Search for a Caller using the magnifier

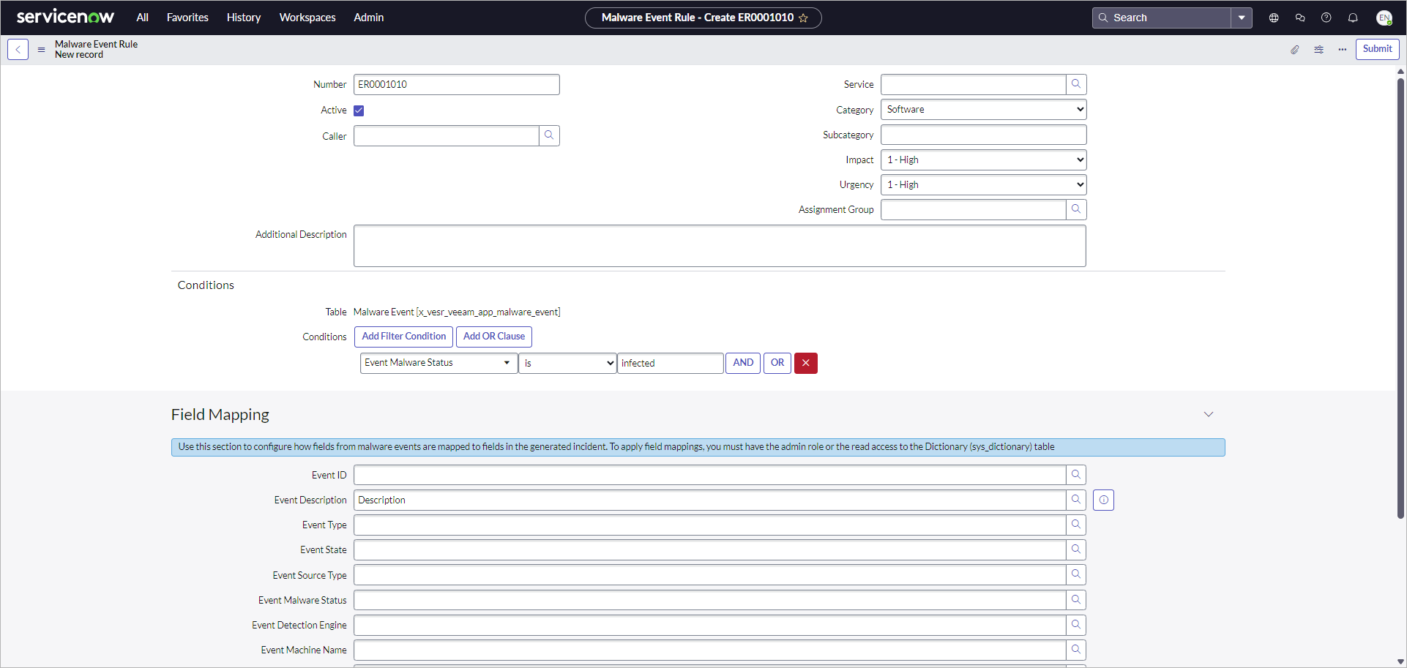549,135
